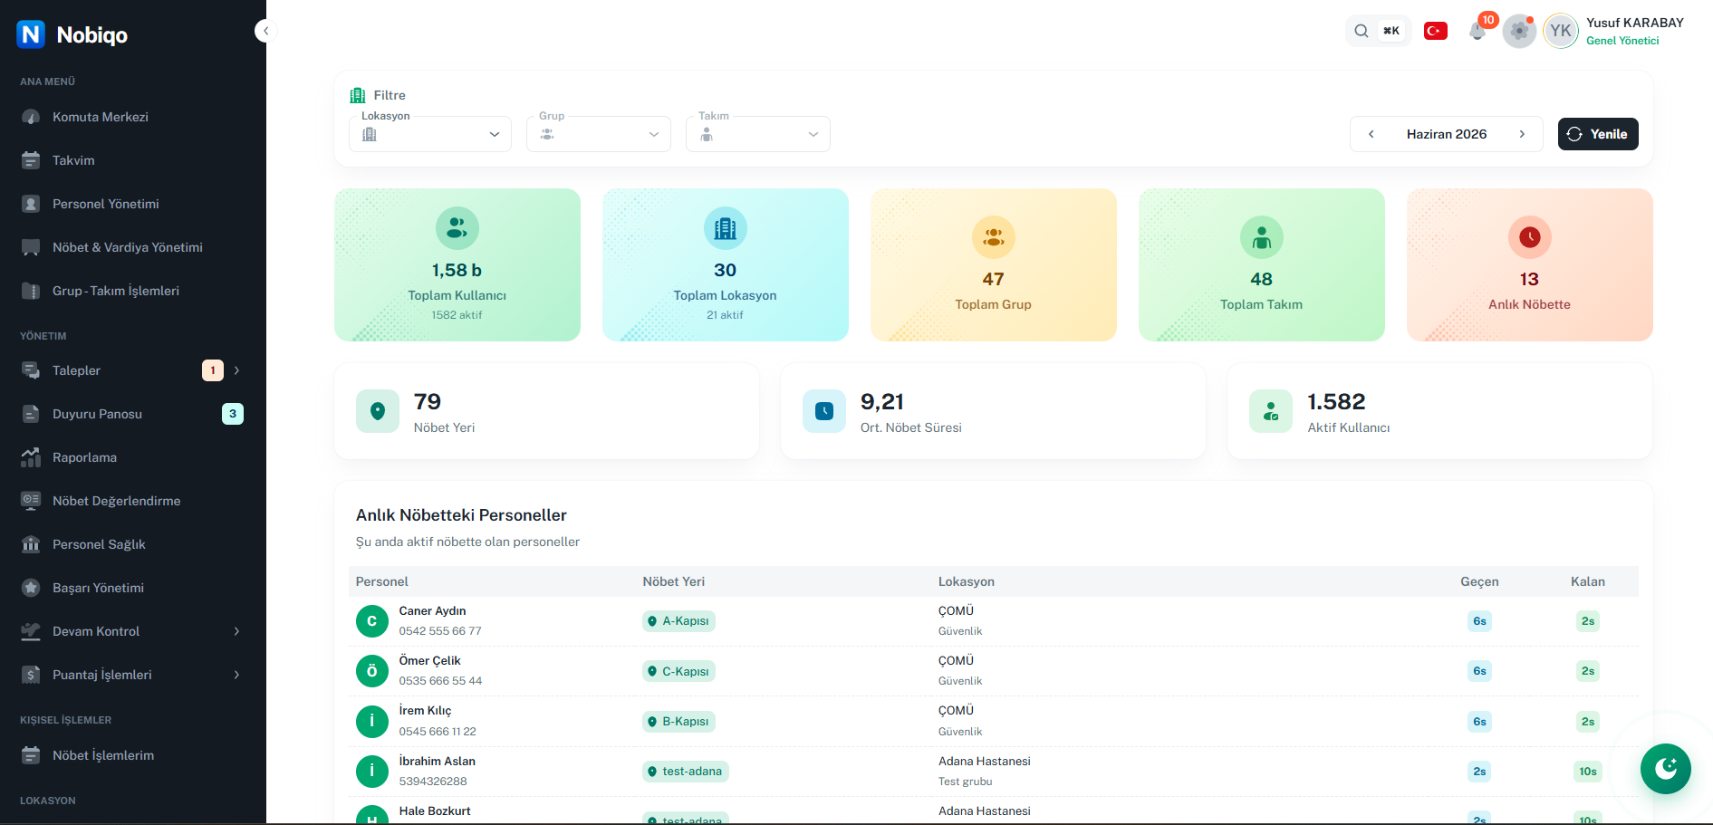
Task: Expand the Talepler submenu
Action: coord(236,370)
